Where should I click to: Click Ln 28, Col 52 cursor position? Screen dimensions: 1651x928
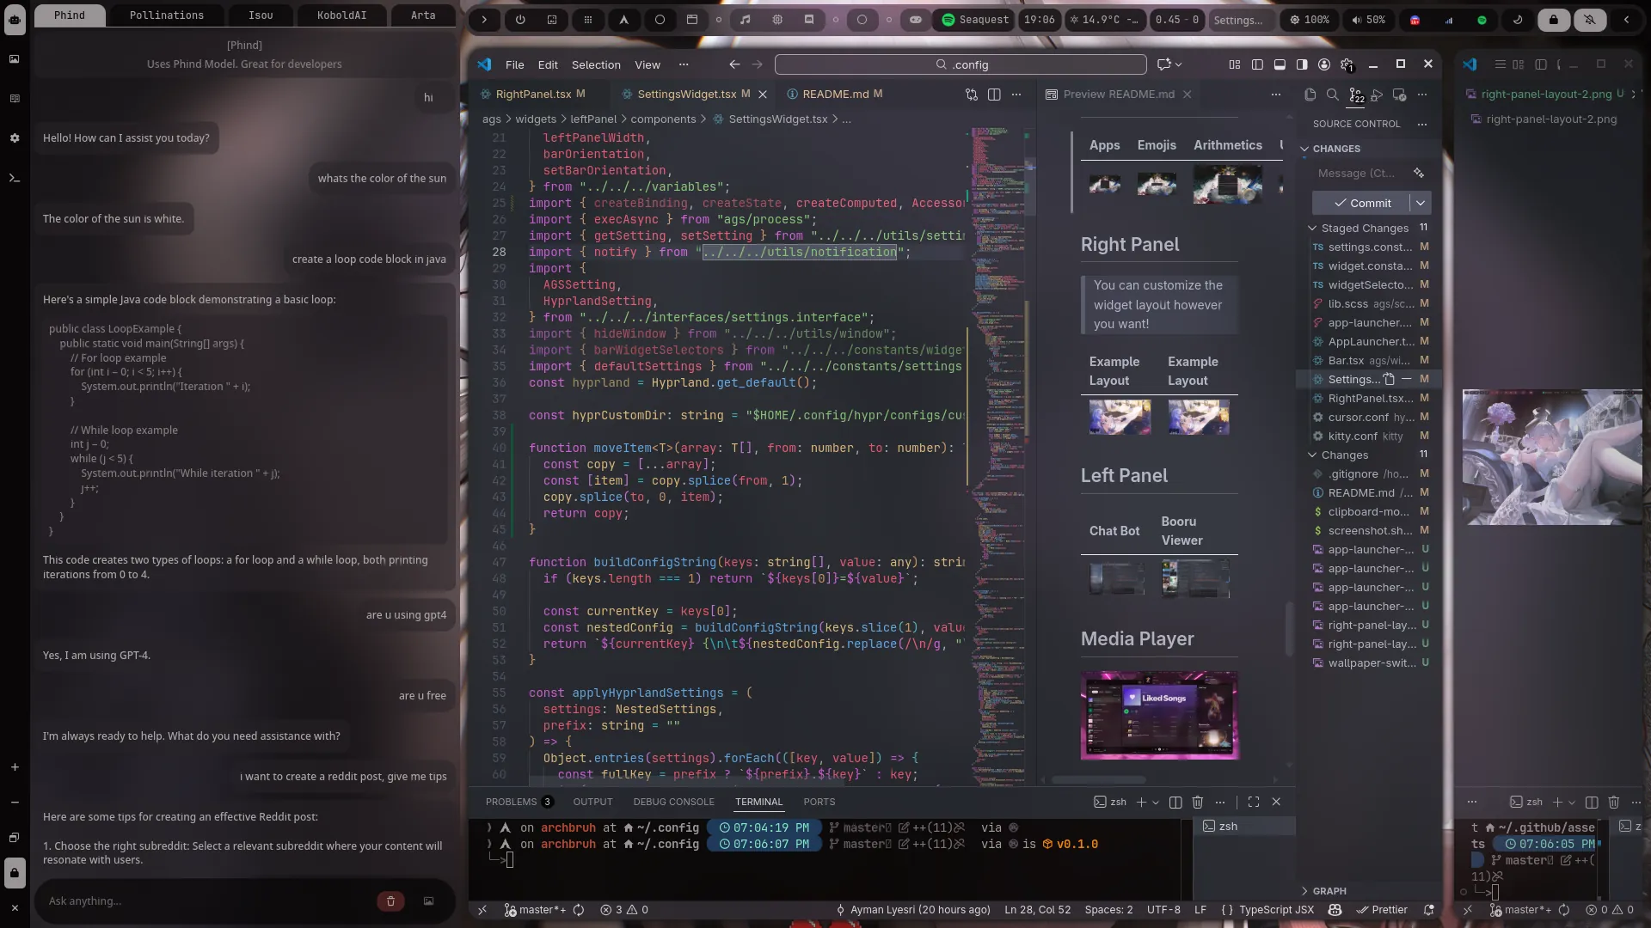pos(1038,909)
